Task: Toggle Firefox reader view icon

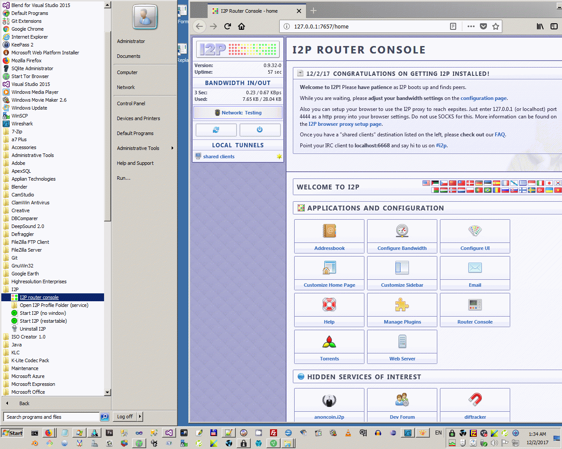Action: (x=453, y=26)
